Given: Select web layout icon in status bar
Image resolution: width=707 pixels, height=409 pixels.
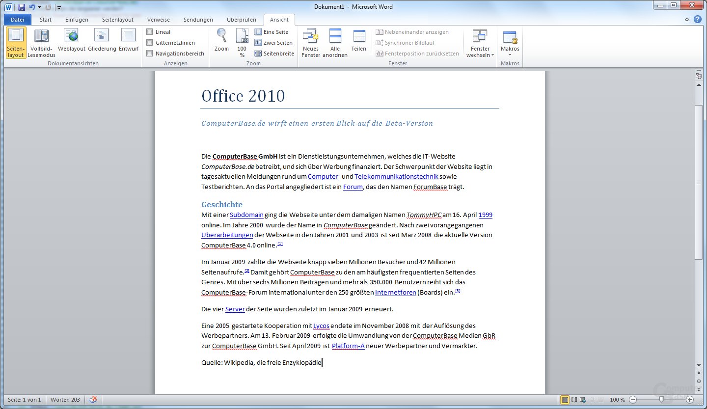Looking at the screenshot, I should pos(582,400).
